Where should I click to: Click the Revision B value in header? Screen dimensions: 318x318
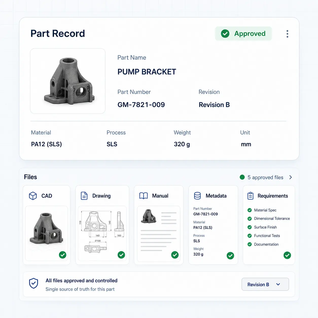214,105
